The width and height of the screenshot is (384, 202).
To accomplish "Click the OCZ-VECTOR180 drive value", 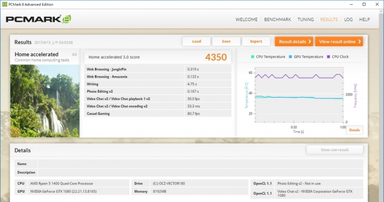I will [169, 183].
